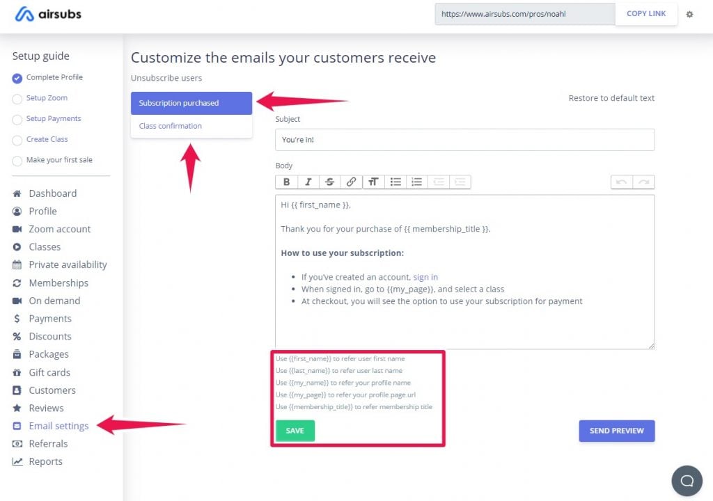Click Restore to default text
This screenshot has height=501, width=713.
[x=611, y=97]
